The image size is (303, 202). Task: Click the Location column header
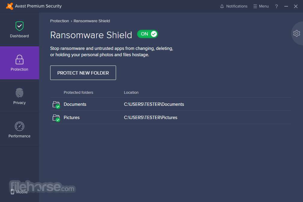pyautogui.click(x=131, y=92)
